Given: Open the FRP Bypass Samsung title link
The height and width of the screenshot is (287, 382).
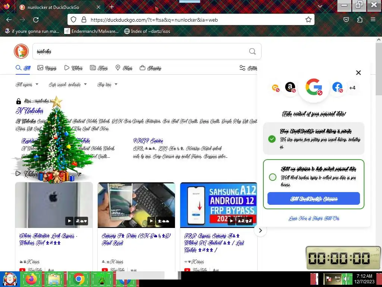Looking at the screenshot, I should [x=214, y=243].
